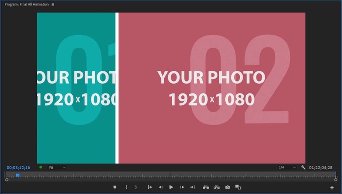Click the Mark Out button
342x194 pixels.
[136, 187]
